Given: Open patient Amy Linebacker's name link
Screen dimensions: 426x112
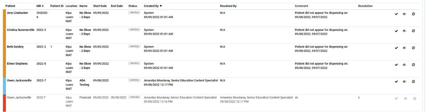Looking at the screenshot, I should click(18, 13).
